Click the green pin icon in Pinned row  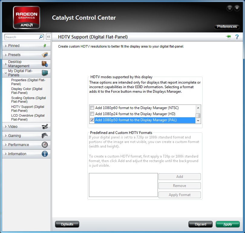point(45,46)
